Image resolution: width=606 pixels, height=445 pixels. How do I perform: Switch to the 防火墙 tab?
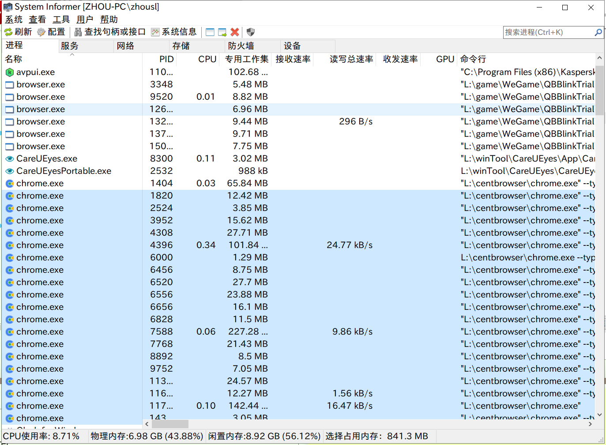(x=241, y=46)
